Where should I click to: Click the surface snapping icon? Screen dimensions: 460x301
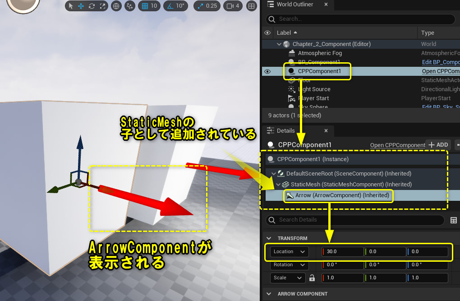tap(130, 6)
